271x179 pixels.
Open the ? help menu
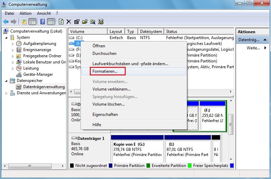57,13
